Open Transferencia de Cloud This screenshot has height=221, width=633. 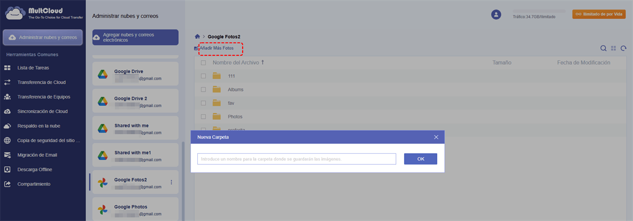pos(41,83)
